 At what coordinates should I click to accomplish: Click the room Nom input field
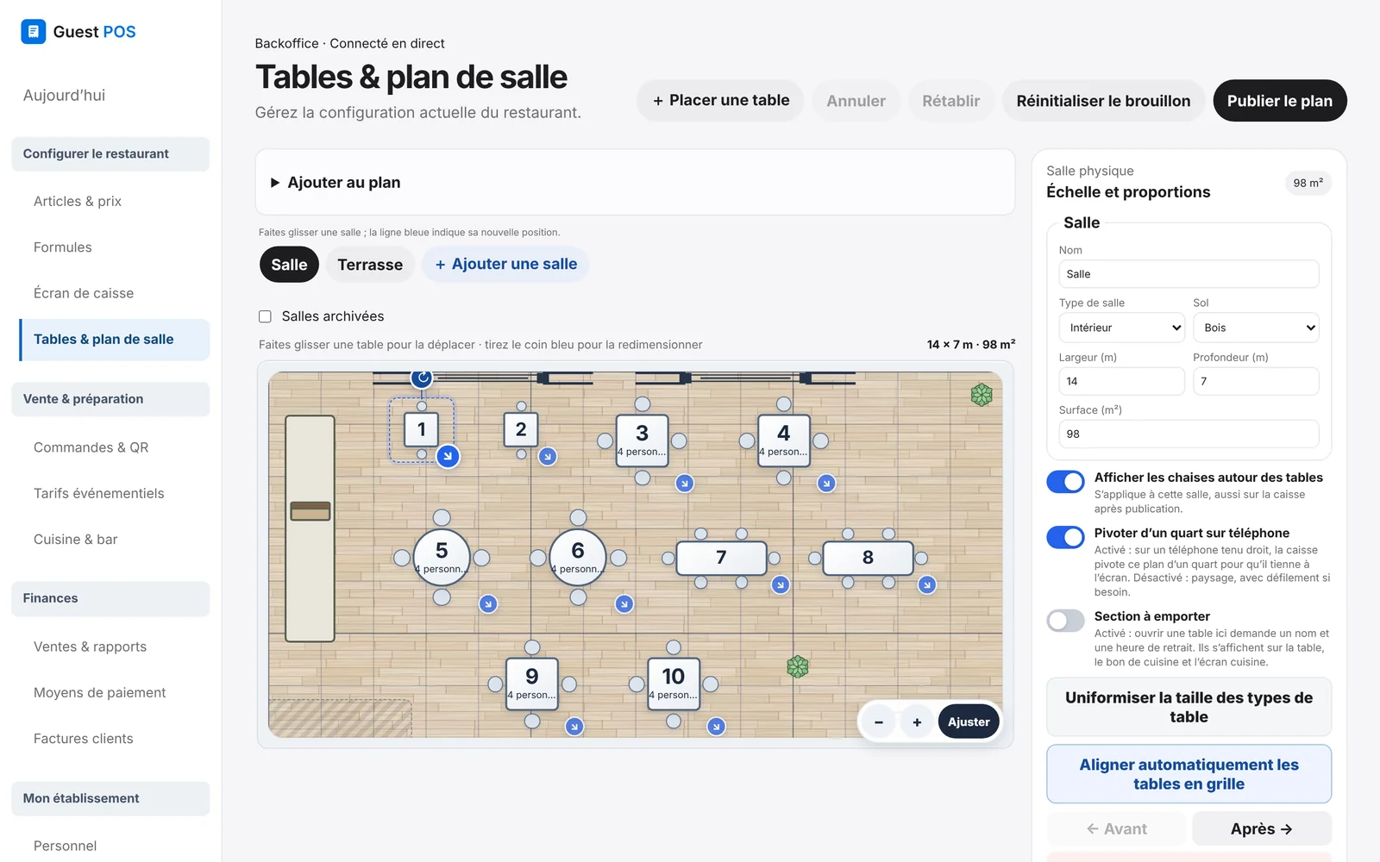[1189, 274]
